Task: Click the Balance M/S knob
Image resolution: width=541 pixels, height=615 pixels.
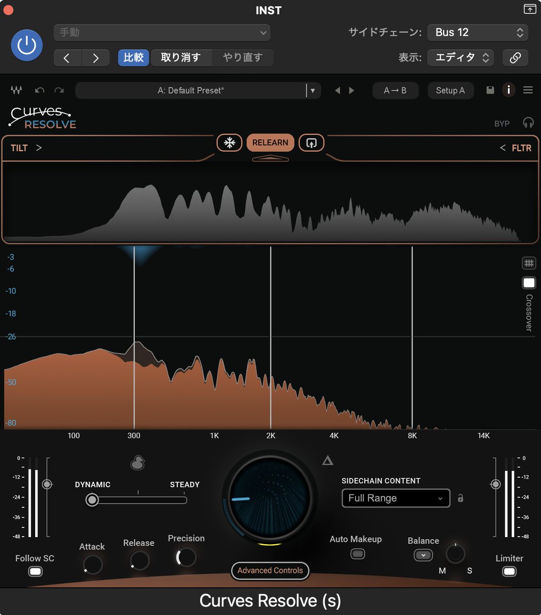Action: pyautogui.click(x=455, y=554)
